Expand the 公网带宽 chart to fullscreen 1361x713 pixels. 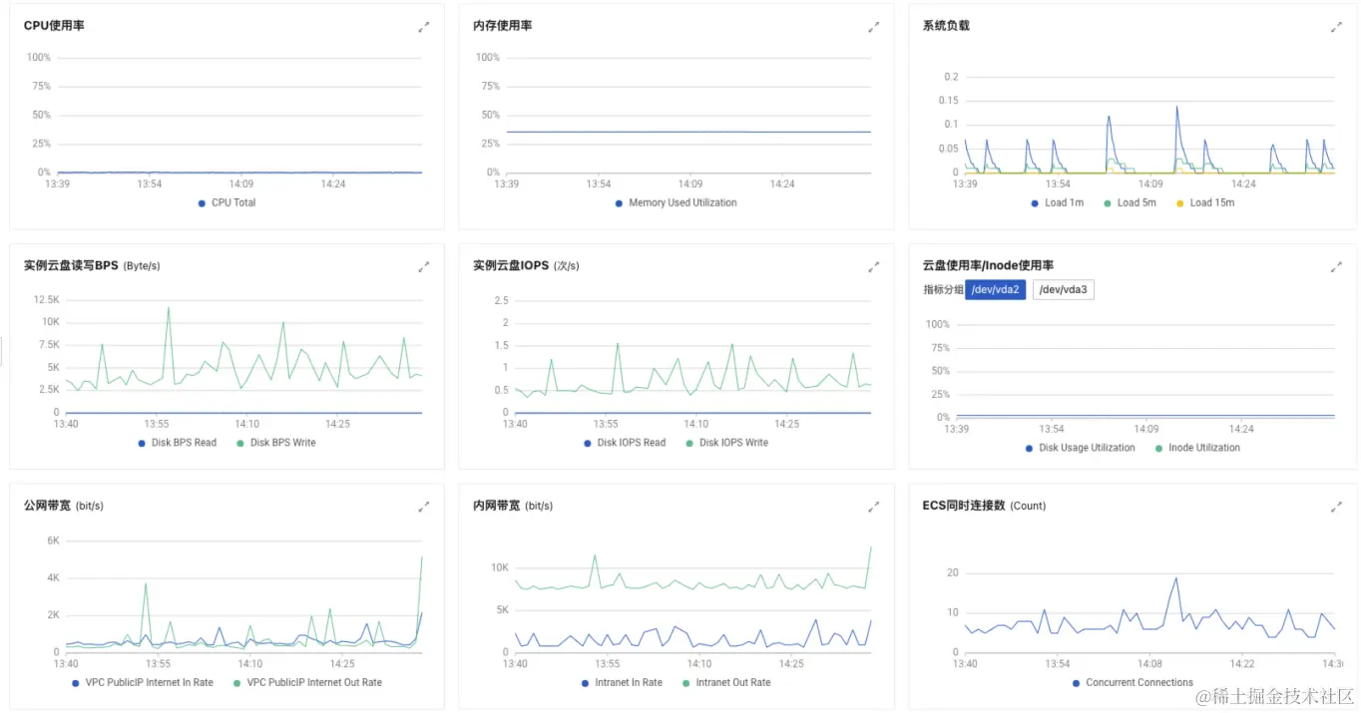424,507
